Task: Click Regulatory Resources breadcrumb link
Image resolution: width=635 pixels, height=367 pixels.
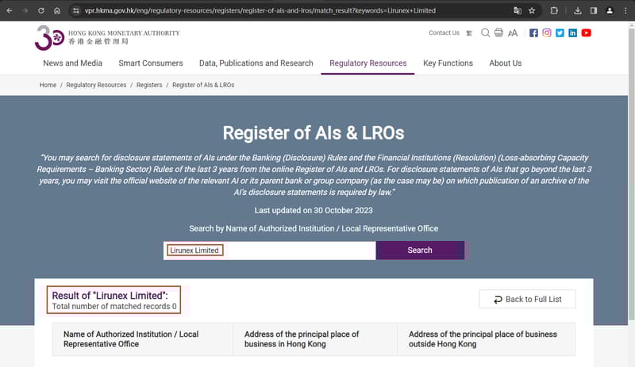Action: (96, 85)
